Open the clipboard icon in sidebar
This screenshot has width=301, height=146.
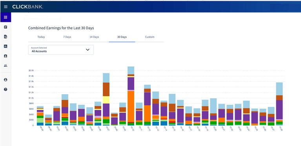5,27
